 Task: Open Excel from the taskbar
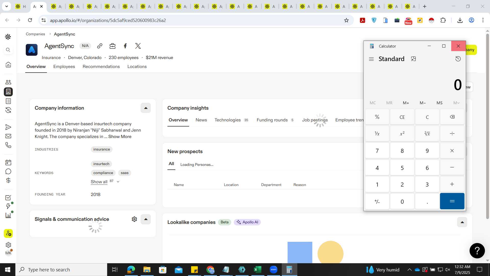point(258,270)
